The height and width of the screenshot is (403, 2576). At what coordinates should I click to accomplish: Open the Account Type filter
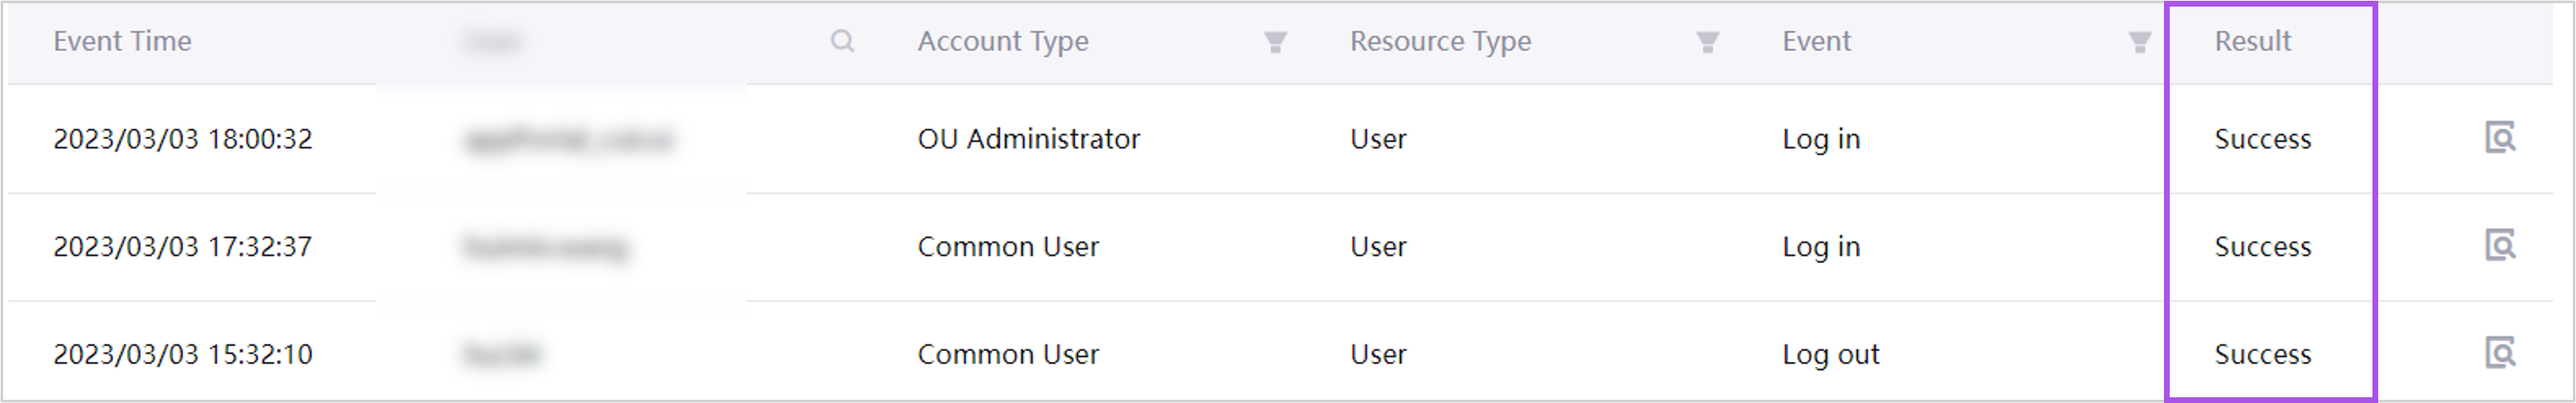(1275, 42)
